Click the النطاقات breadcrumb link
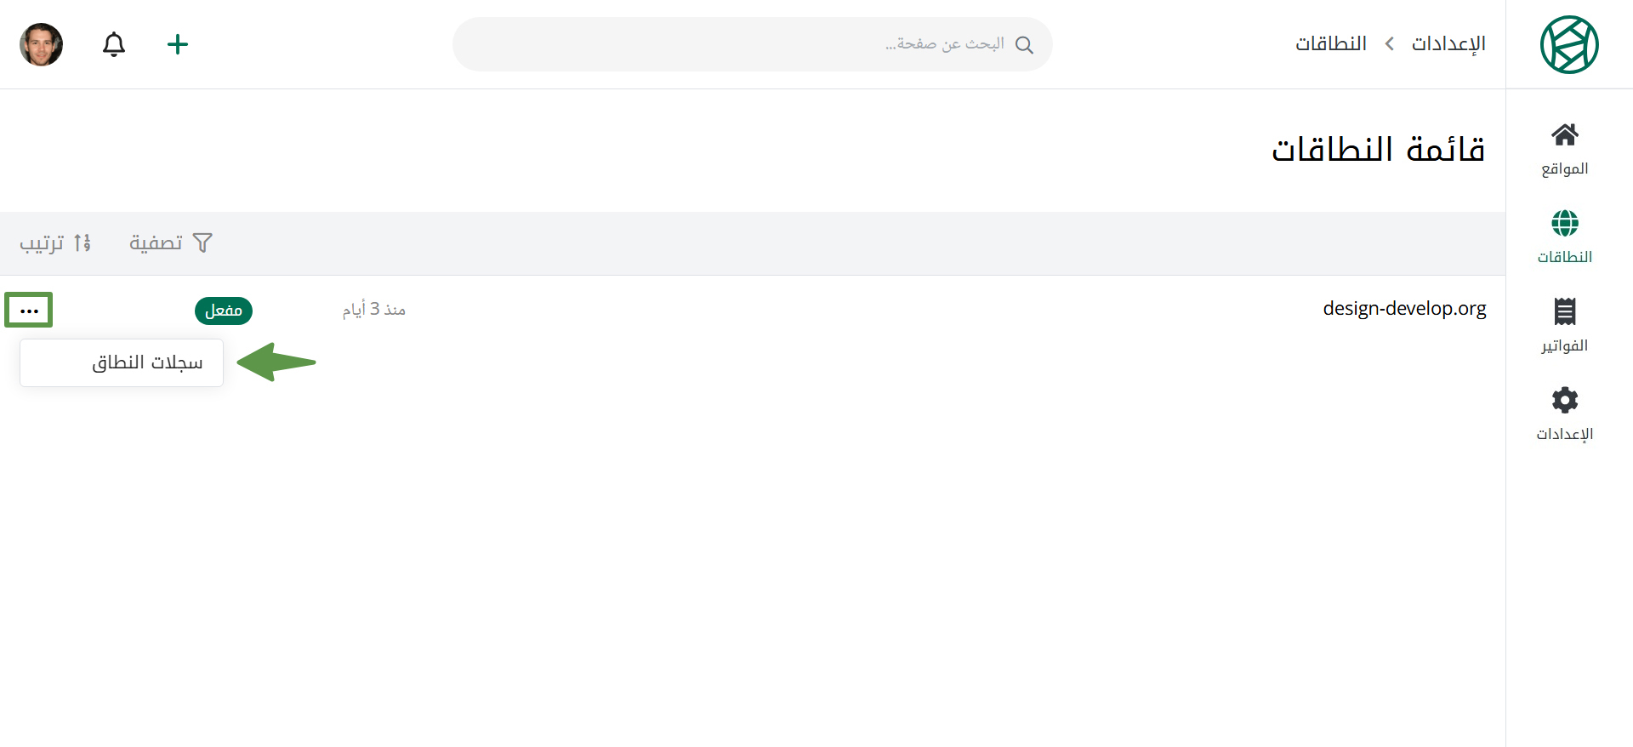The height and width of the screenshot is (747, 1633). [1331, 43]
